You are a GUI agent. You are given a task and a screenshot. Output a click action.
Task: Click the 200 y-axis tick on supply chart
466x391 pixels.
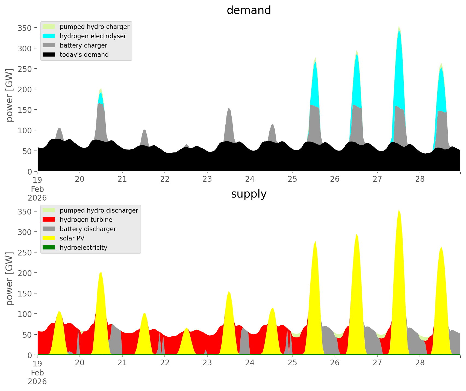coord(25,273)
